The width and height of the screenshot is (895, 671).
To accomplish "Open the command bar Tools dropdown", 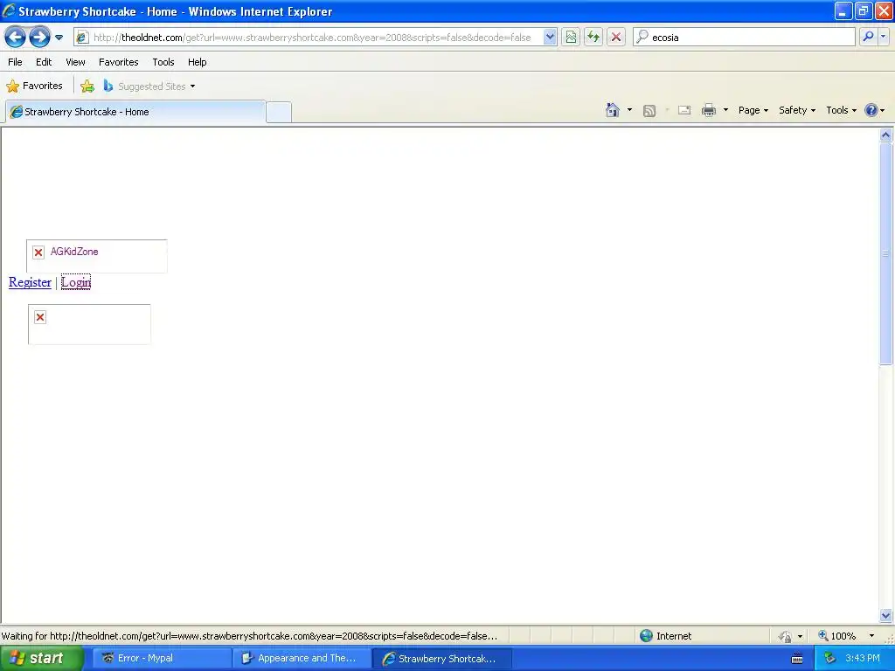I will 841,110.
